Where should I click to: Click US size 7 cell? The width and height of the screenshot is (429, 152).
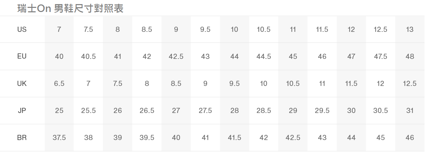point(59,29)
